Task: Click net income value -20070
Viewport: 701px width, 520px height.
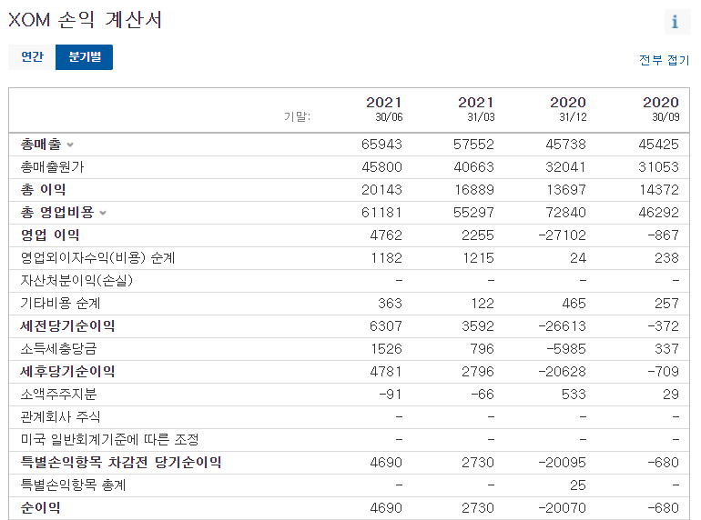Action: click(x=563, y=508)
